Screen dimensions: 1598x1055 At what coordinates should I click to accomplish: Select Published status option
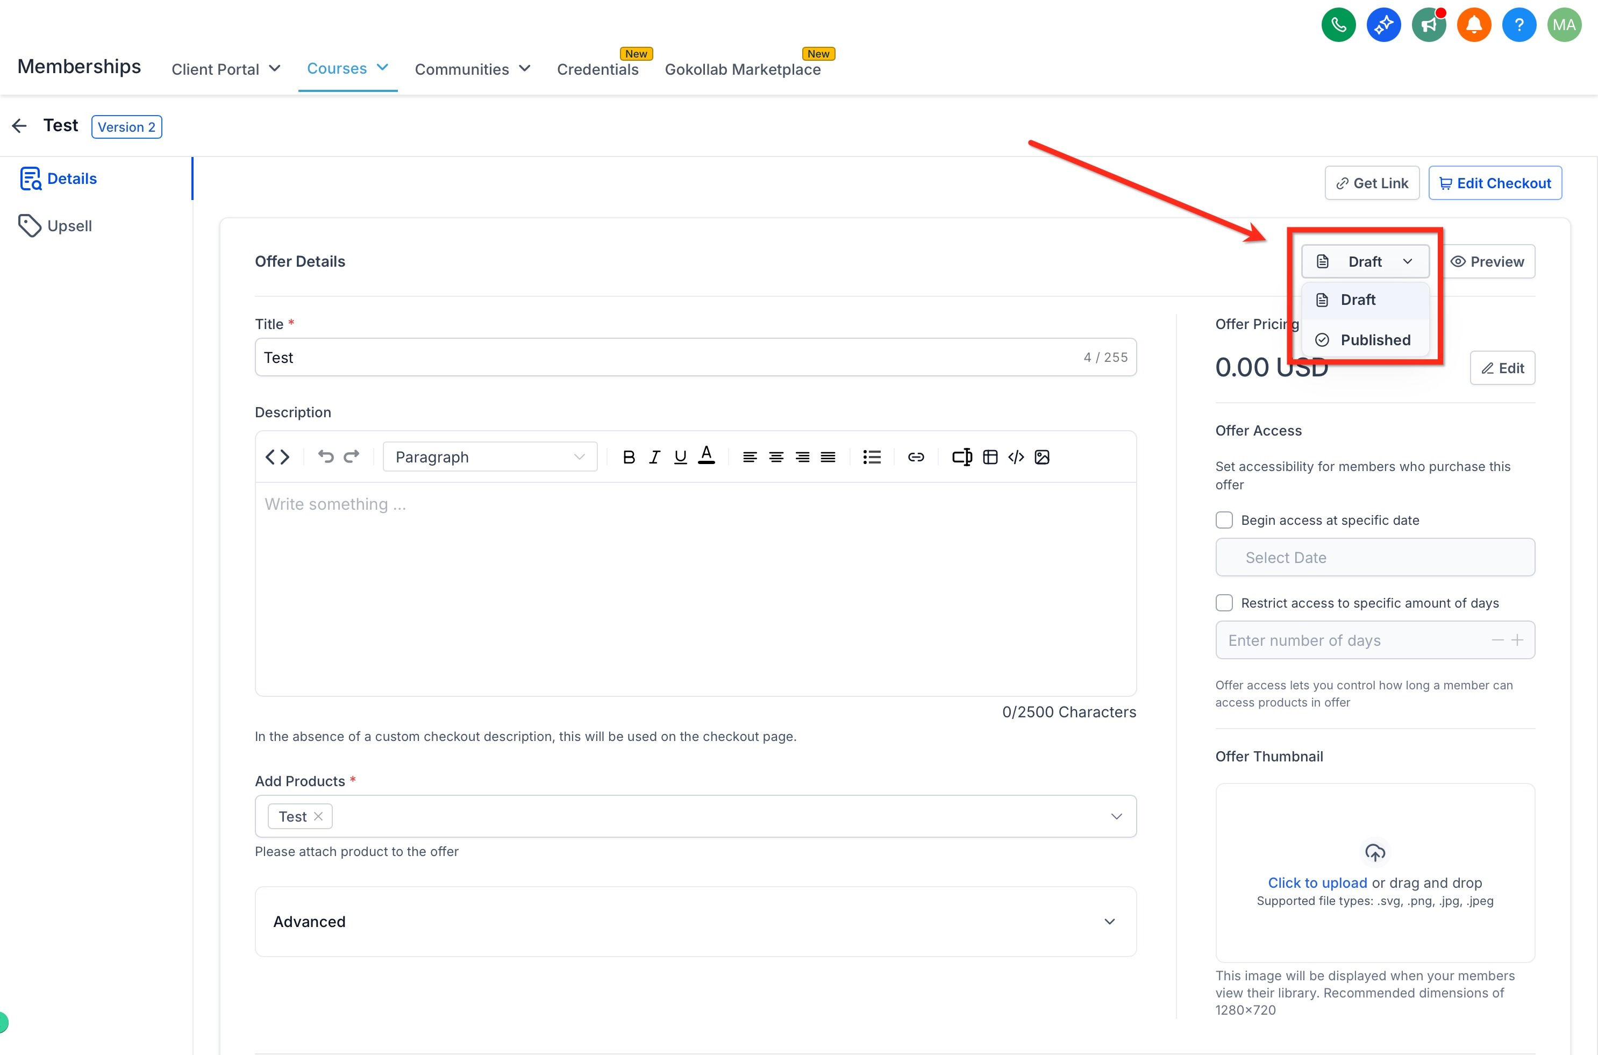pos(1365,340)
